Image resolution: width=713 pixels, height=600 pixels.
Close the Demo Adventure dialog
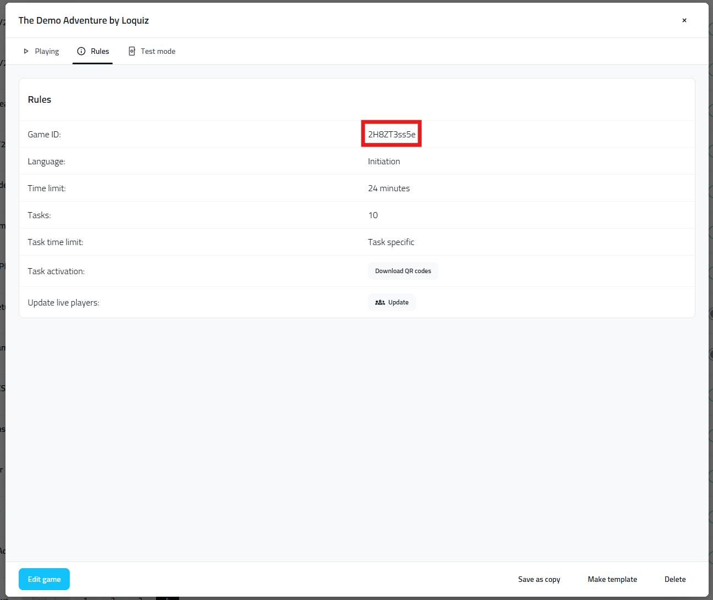[684, 20]
